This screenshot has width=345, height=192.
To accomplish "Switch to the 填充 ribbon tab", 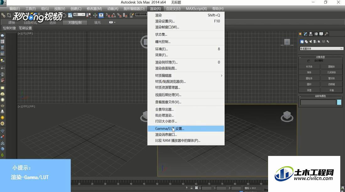I will [x=97, y=23].
